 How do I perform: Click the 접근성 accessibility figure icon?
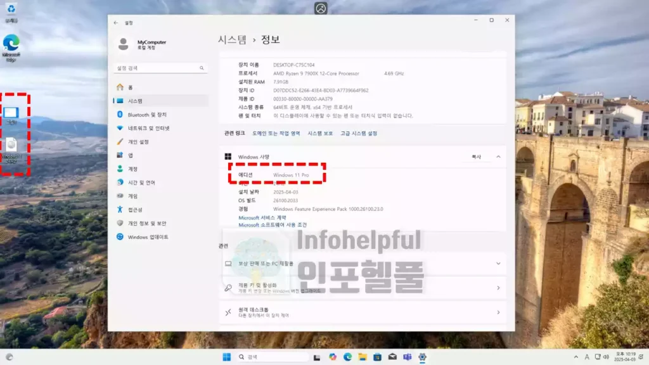[x=120, y=209]
